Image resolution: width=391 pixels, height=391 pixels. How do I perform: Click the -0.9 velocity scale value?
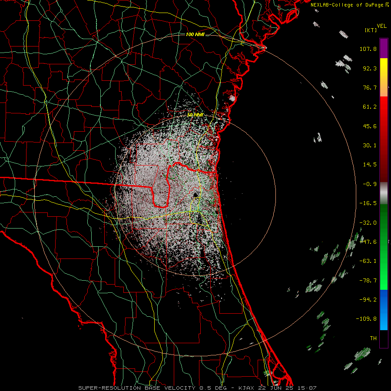click(x=370, y=184)
